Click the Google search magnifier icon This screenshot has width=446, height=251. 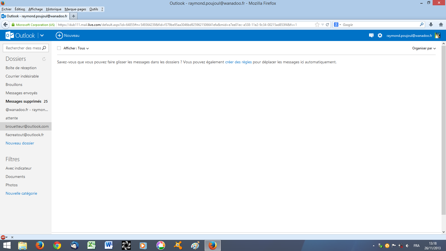click(421, 25)
